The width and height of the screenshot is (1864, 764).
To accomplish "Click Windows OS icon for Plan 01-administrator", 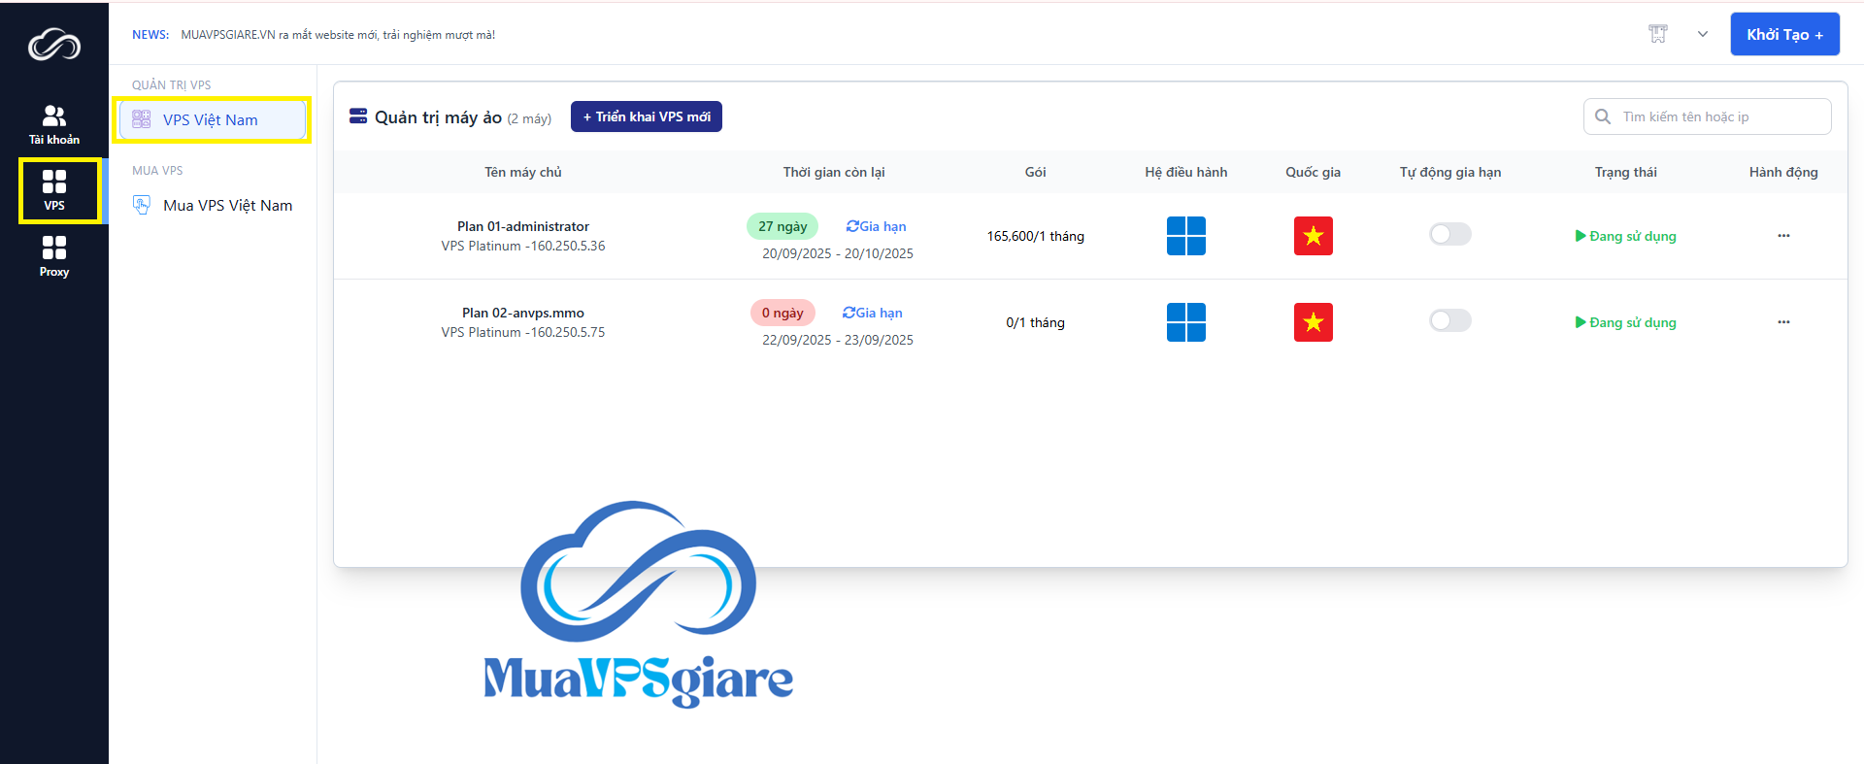I will pos(1185,236).
